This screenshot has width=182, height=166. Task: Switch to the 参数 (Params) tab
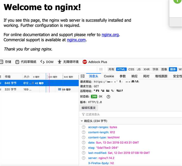coord(123,76)
